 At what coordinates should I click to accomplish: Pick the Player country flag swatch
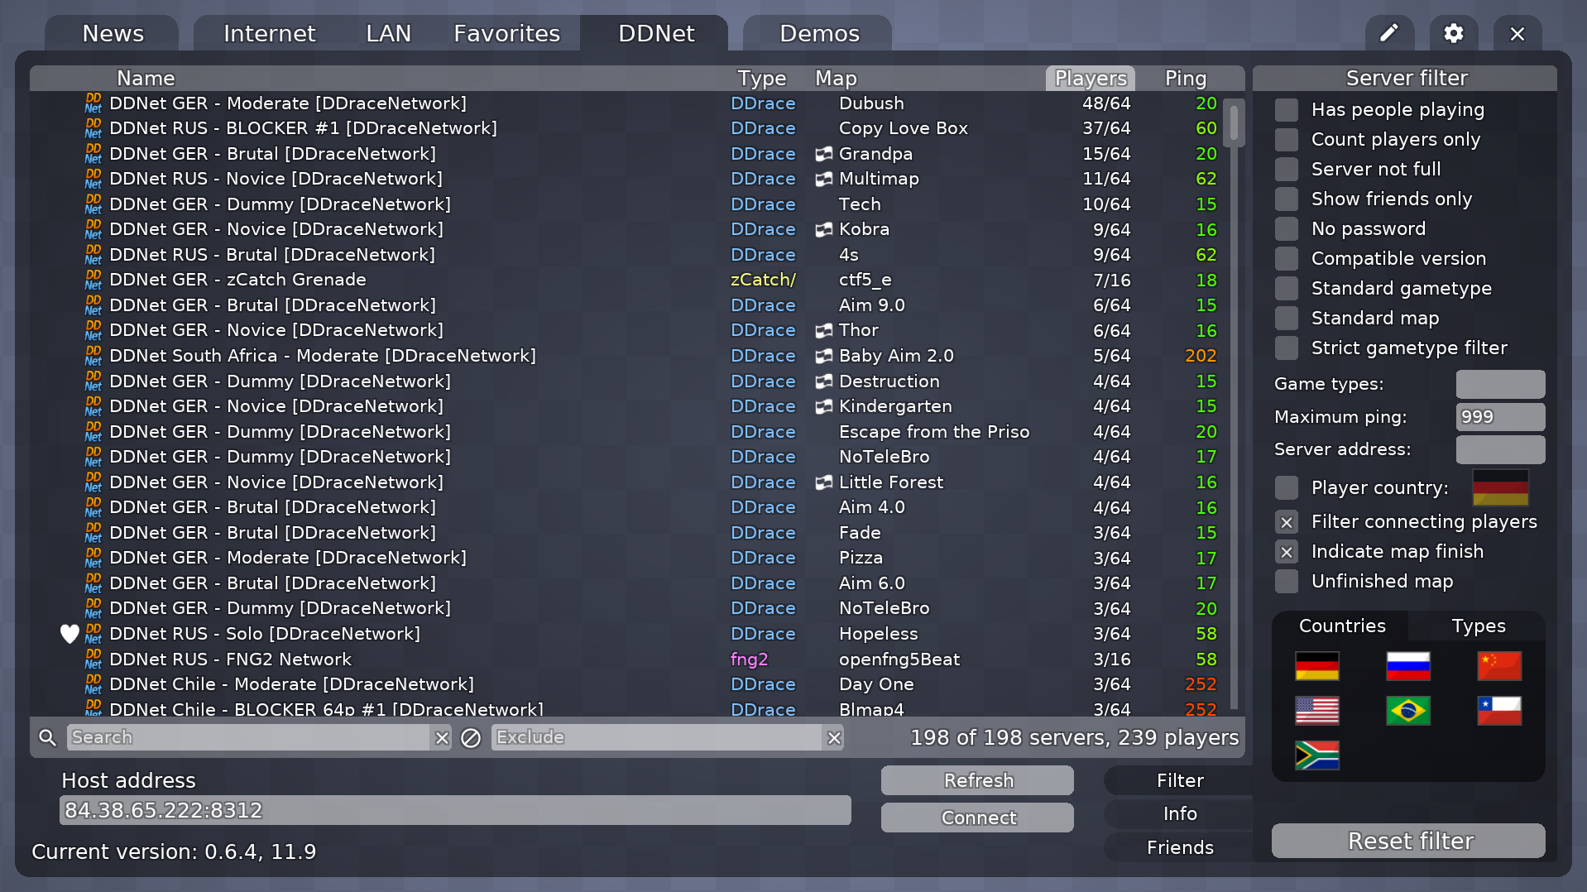(x=1500, y=487)
